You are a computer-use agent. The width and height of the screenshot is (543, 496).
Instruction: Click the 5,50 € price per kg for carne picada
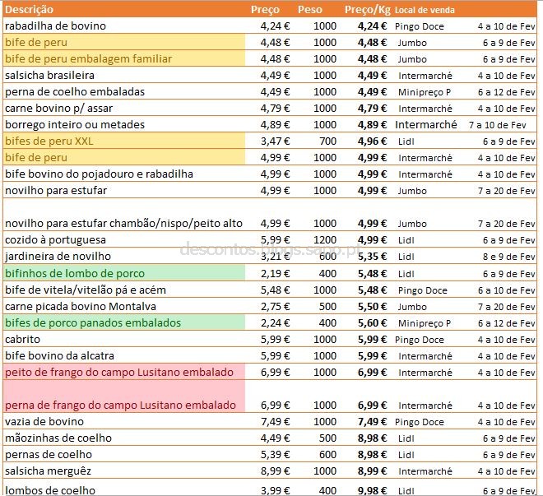click(x=372, y=306)
